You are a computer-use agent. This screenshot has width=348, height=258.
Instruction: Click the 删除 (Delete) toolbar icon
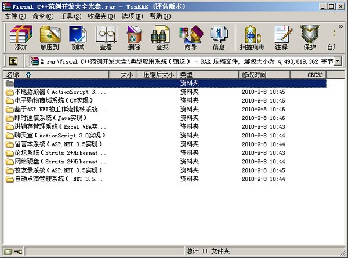coord(134,37)
